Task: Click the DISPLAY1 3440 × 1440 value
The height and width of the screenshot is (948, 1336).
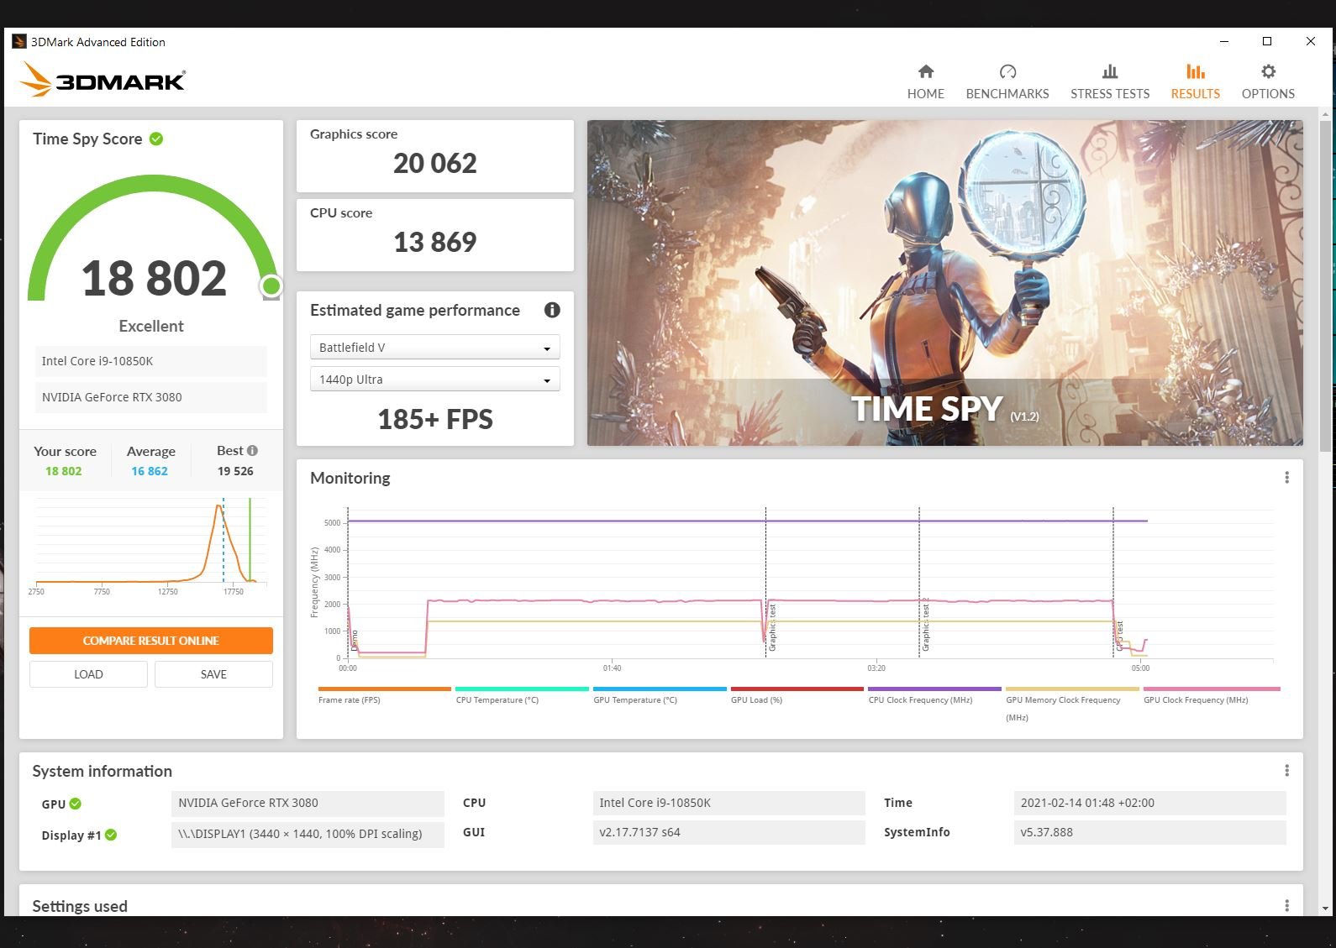Action: pos(308,834)
